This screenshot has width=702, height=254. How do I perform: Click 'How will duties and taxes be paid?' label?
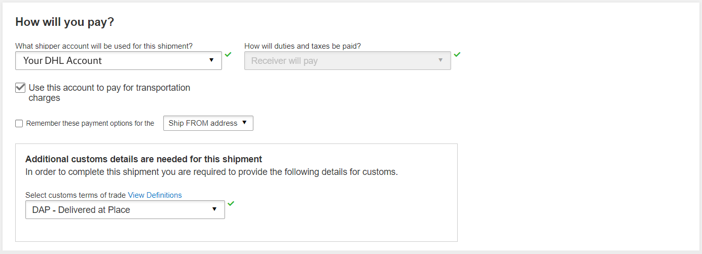pos(303,46)
